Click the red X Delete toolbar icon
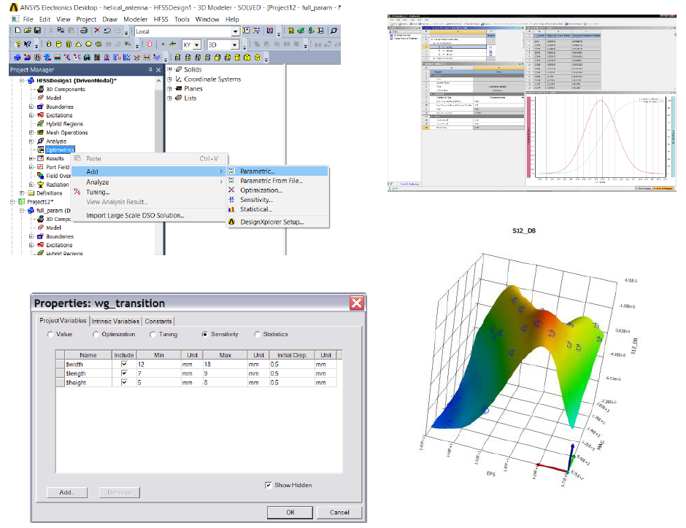 (97, 31)
